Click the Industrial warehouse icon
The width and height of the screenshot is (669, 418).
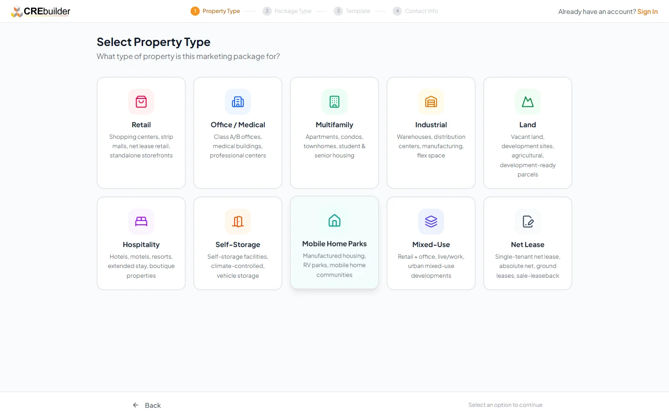(431, 102)
